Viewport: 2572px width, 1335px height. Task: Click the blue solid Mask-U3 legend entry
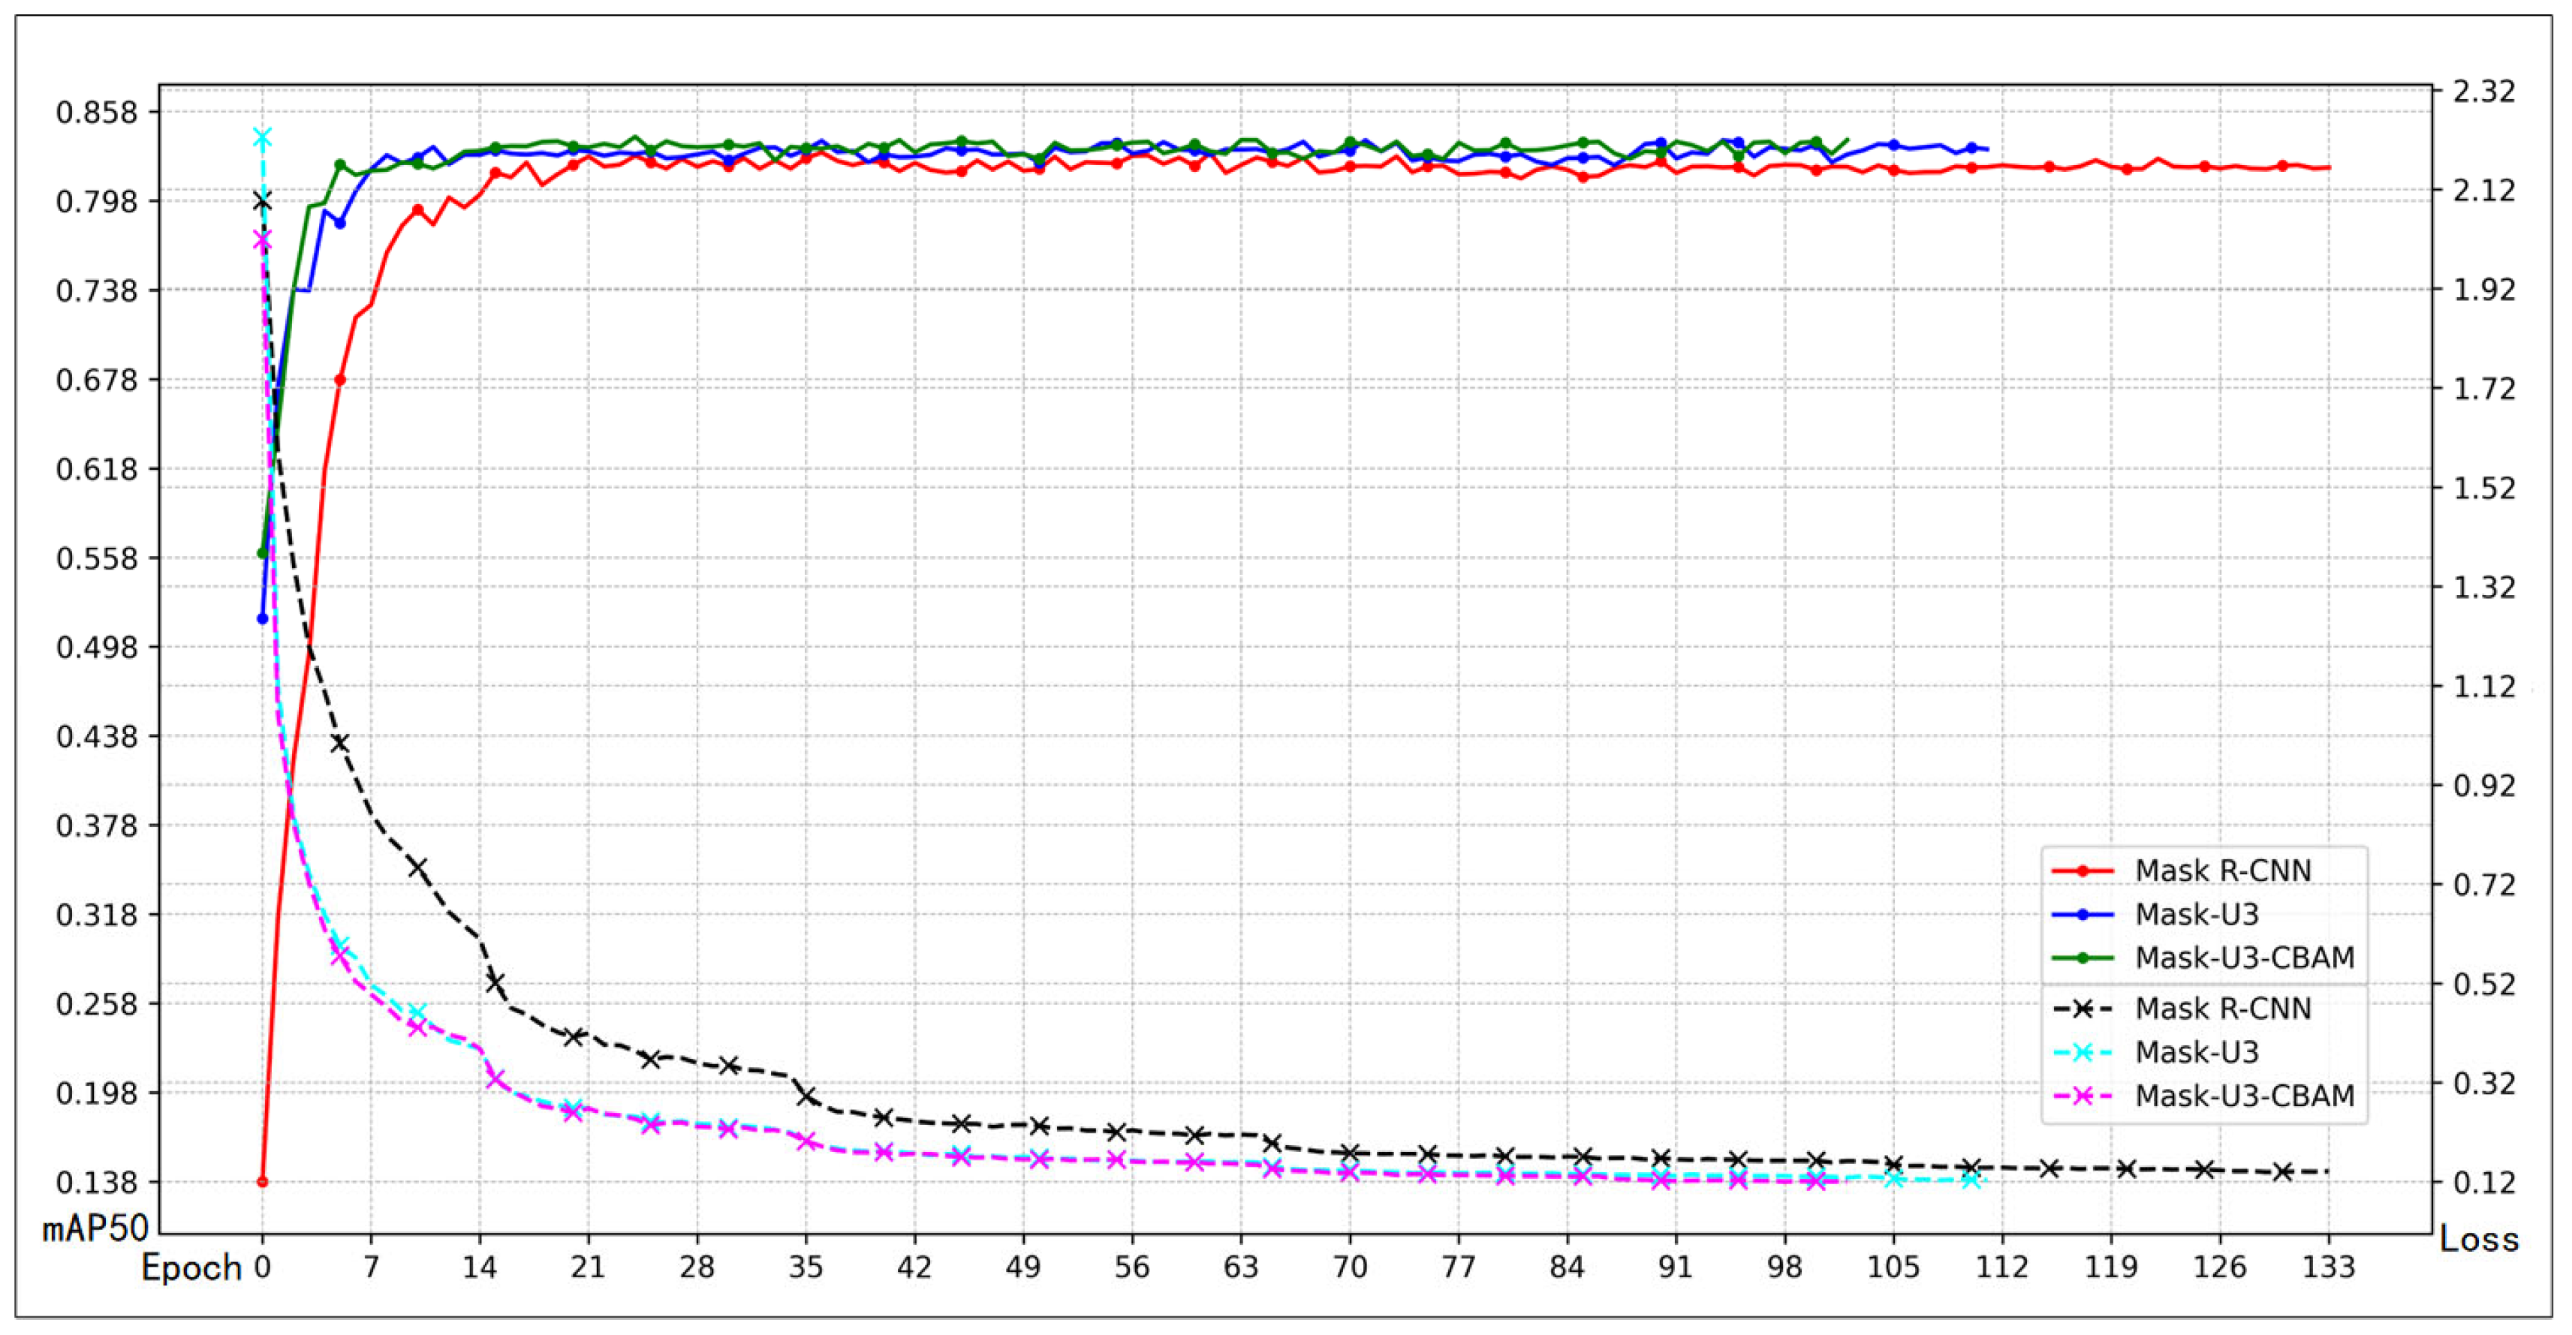click(x=2154, y=914)
